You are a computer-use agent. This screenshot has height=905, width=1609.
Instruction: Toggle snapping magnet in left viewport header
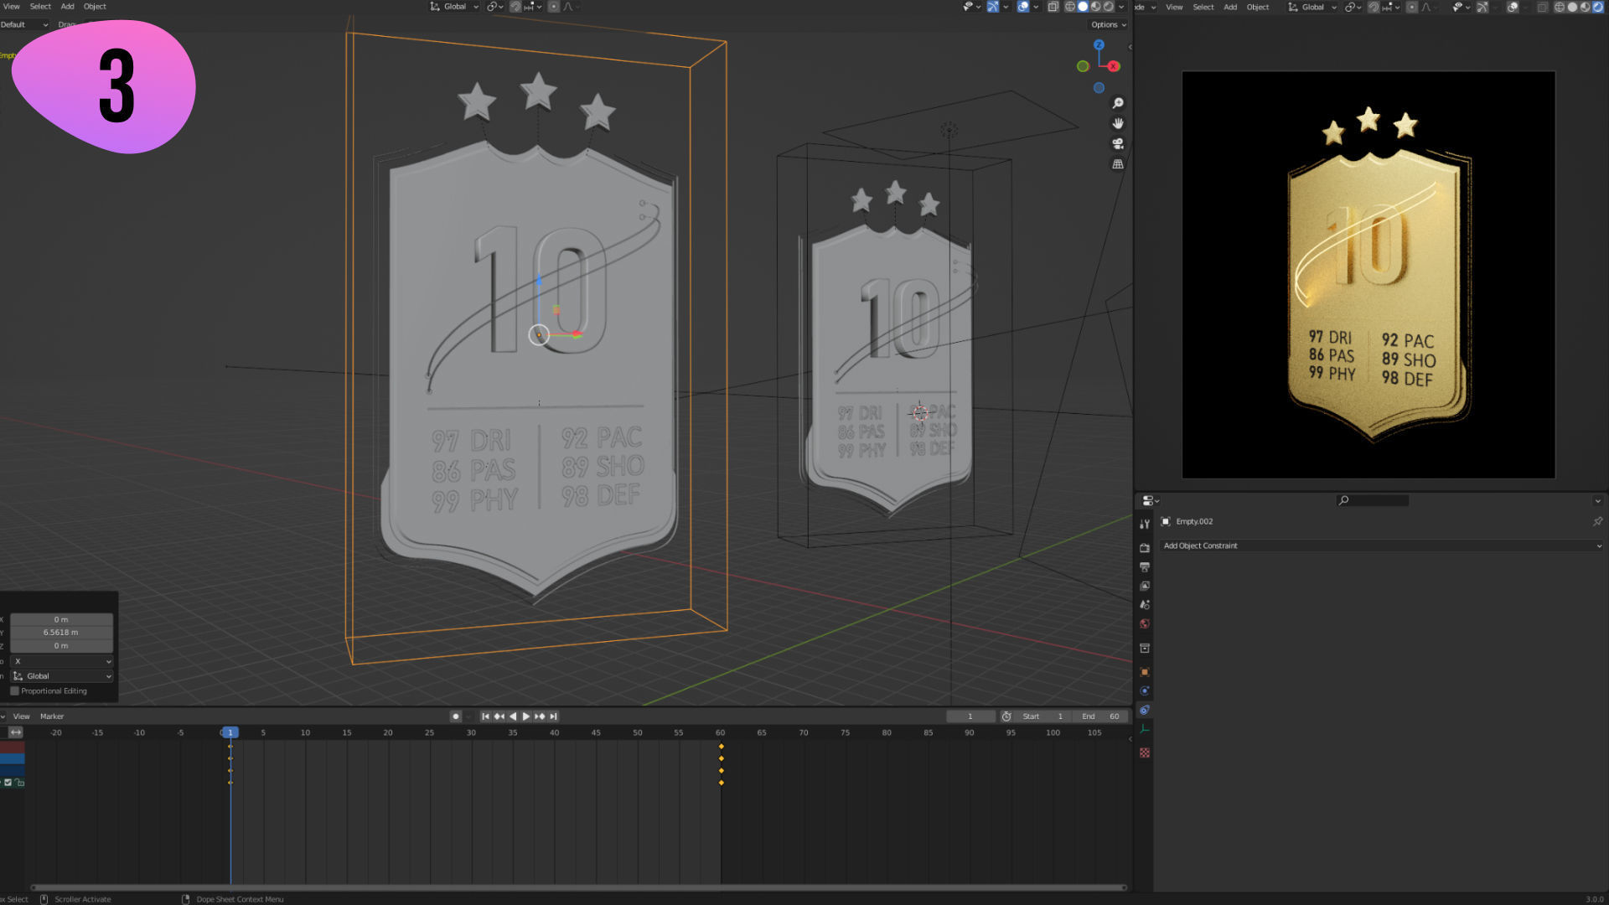coord(515,7)
